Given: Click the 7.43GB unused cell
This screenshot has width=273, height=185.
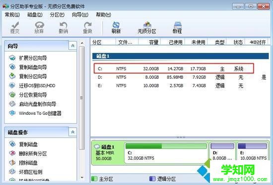Looking at the screenshot, I should [x=199, y=86].
